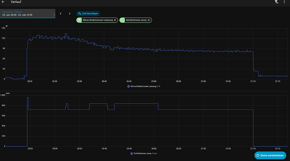Remove Schlafzimmer comp chip
The image size is (290, 161).
(x=149, y=20)
